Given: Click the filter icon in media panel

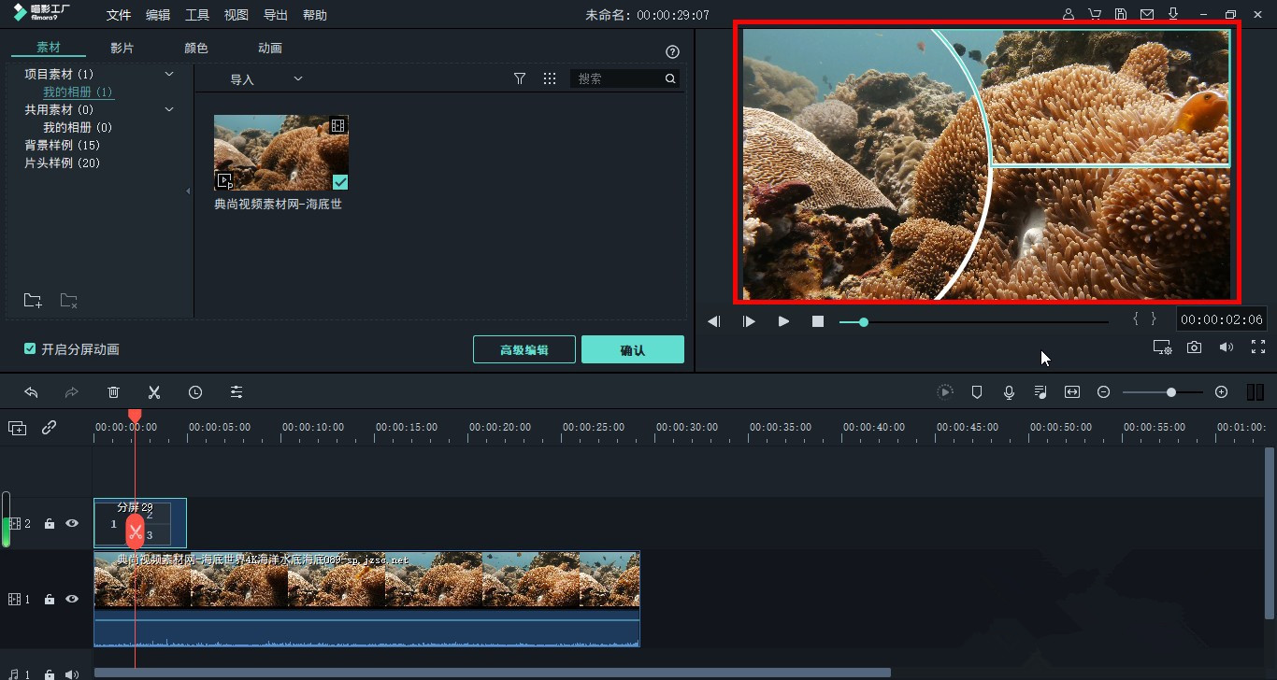Looking at the screenshot, I should pos(520,79).
